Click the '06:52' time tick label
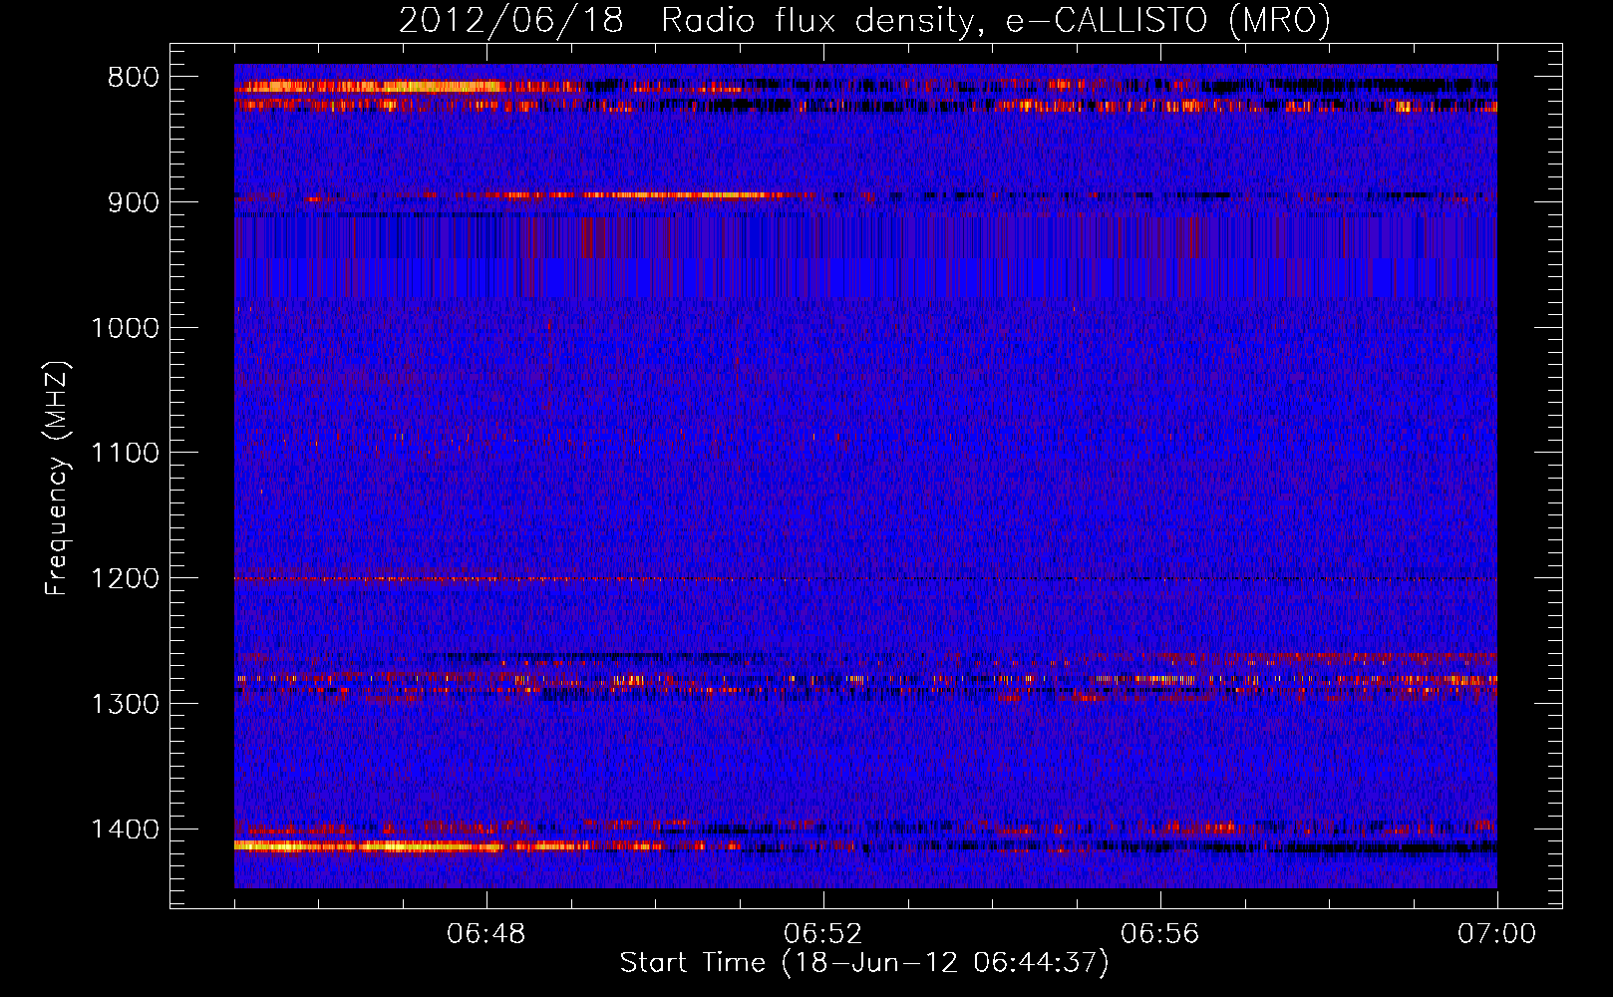Screen dimensions: 1613x997 823,934
